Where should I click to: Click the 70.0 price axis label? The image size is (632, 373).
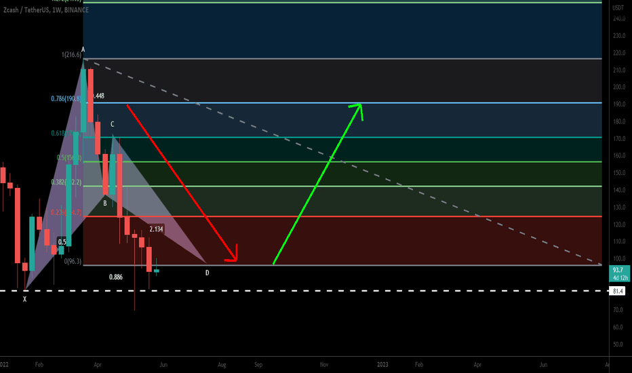tap(618, 310)
